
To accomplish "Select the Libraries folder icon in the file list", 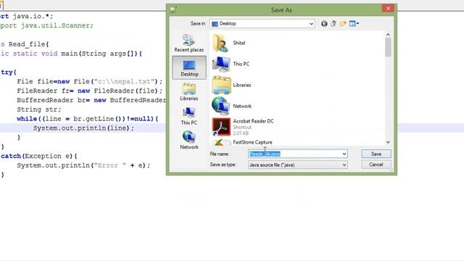I will tap(221, 86).
